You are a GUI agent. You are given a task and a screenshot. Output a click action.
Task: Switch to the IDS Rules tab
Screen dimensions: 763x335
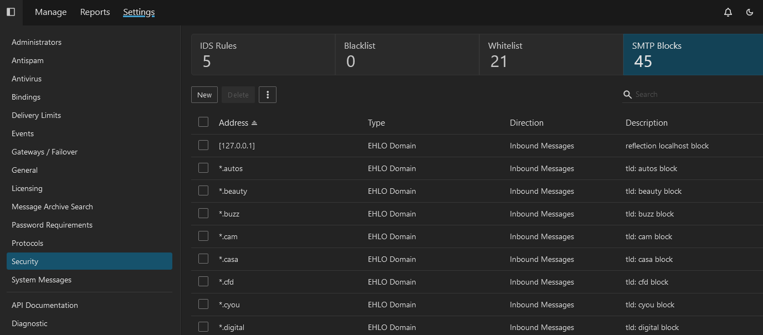pos(263,54)
